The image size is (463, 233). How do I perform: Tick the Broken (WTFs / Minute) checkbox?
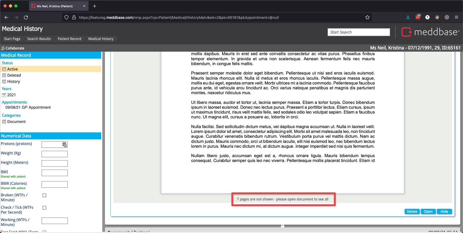click(44, 195)
